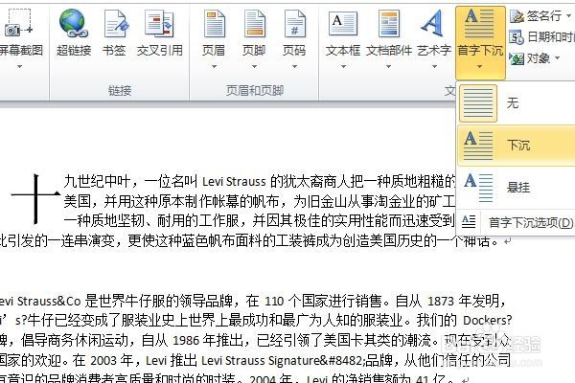Click the text '2003' in the document

click(x=104, y=361)
